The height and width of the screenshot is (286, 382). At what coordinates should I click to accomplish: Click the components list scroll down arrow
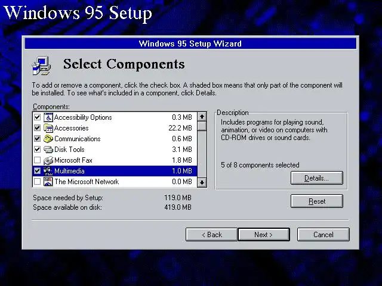coord(202,182)
